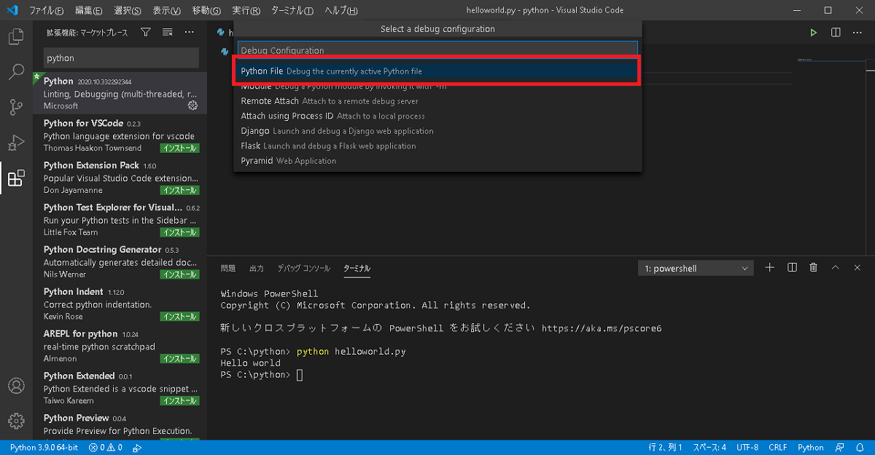Open a new terminal with the plus icon
This screenshot has height=455, width=875.
[x=769, y=267]
